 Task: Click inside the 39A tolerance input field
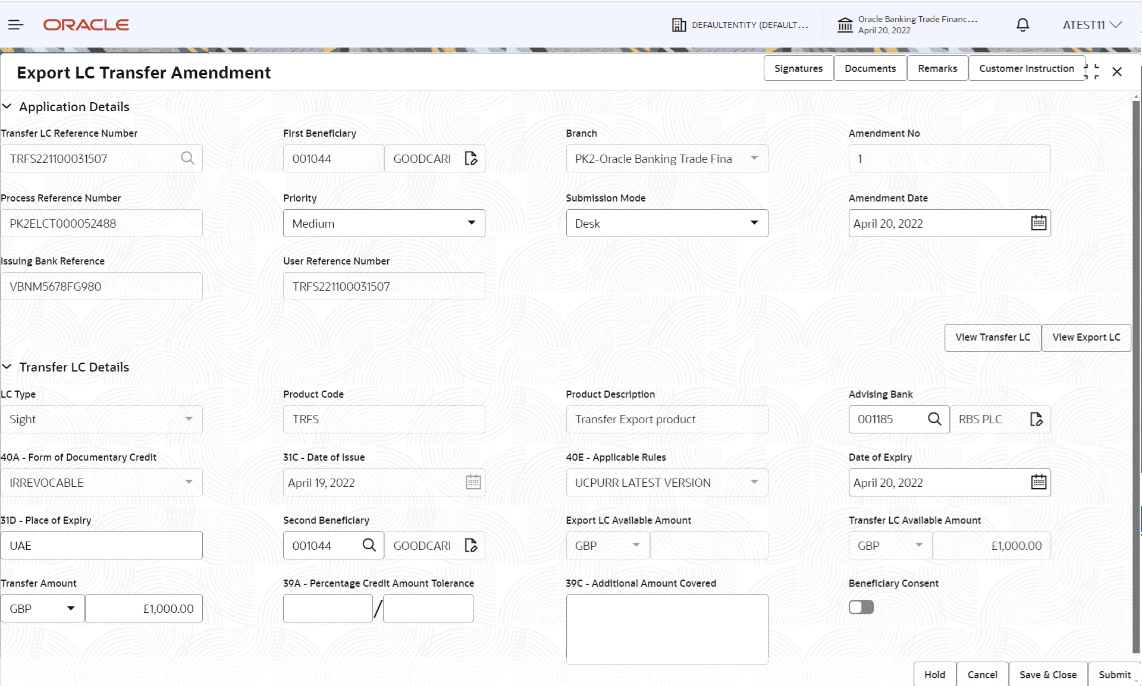327,608
